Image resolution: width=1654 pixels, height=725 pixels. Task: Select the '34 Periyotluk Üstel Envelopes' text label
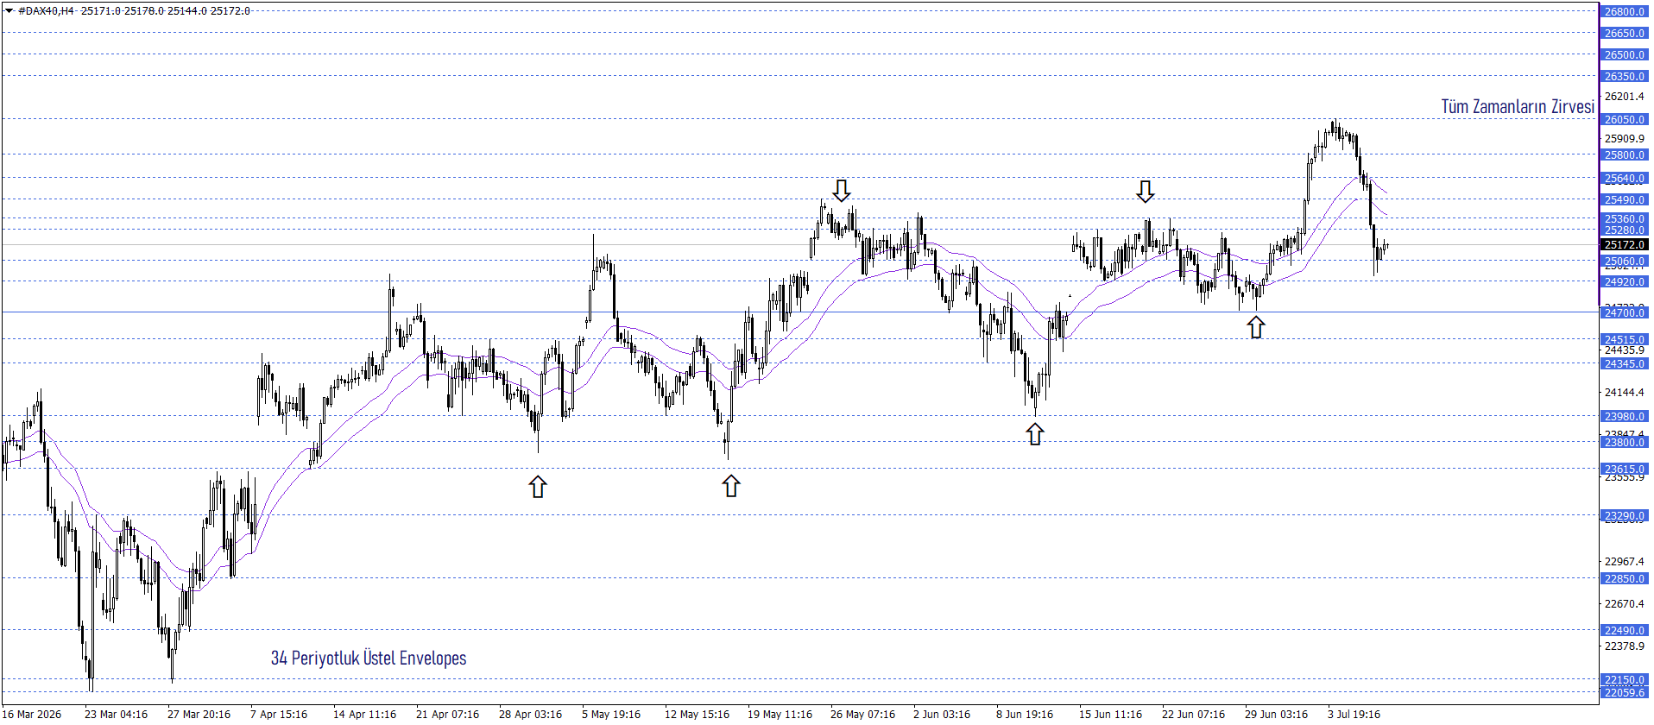click(369, 658)
